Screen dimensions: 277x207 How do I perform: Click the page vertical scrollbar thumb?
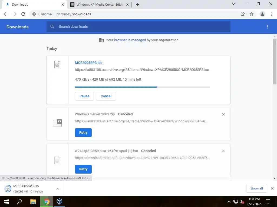coord(275,62)
